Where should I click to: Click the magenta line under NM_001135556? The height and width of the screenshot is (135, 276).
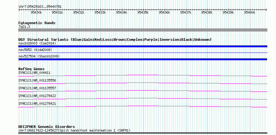pyautogui.click(x=143, y=83)
